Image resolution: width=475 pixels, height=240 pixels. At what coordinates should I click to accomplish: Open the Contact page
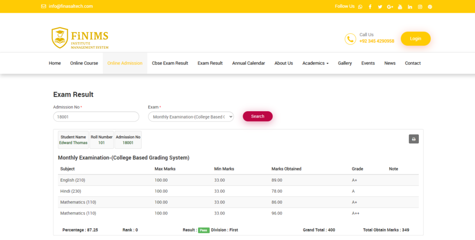click(x=413, y=63)
